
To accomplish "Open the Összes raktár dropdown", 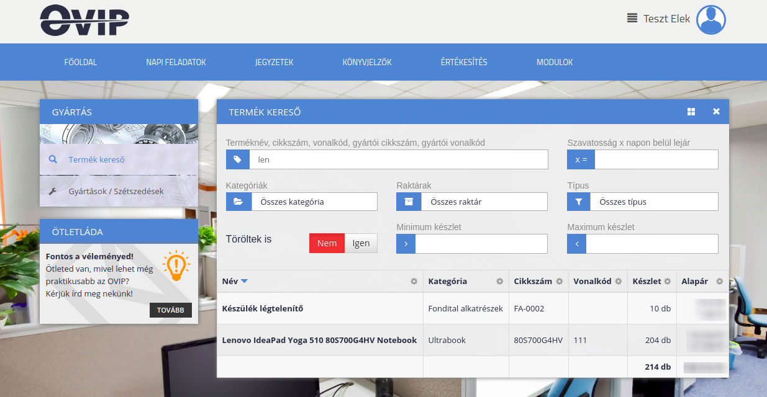I will click(x=484, y=202).
